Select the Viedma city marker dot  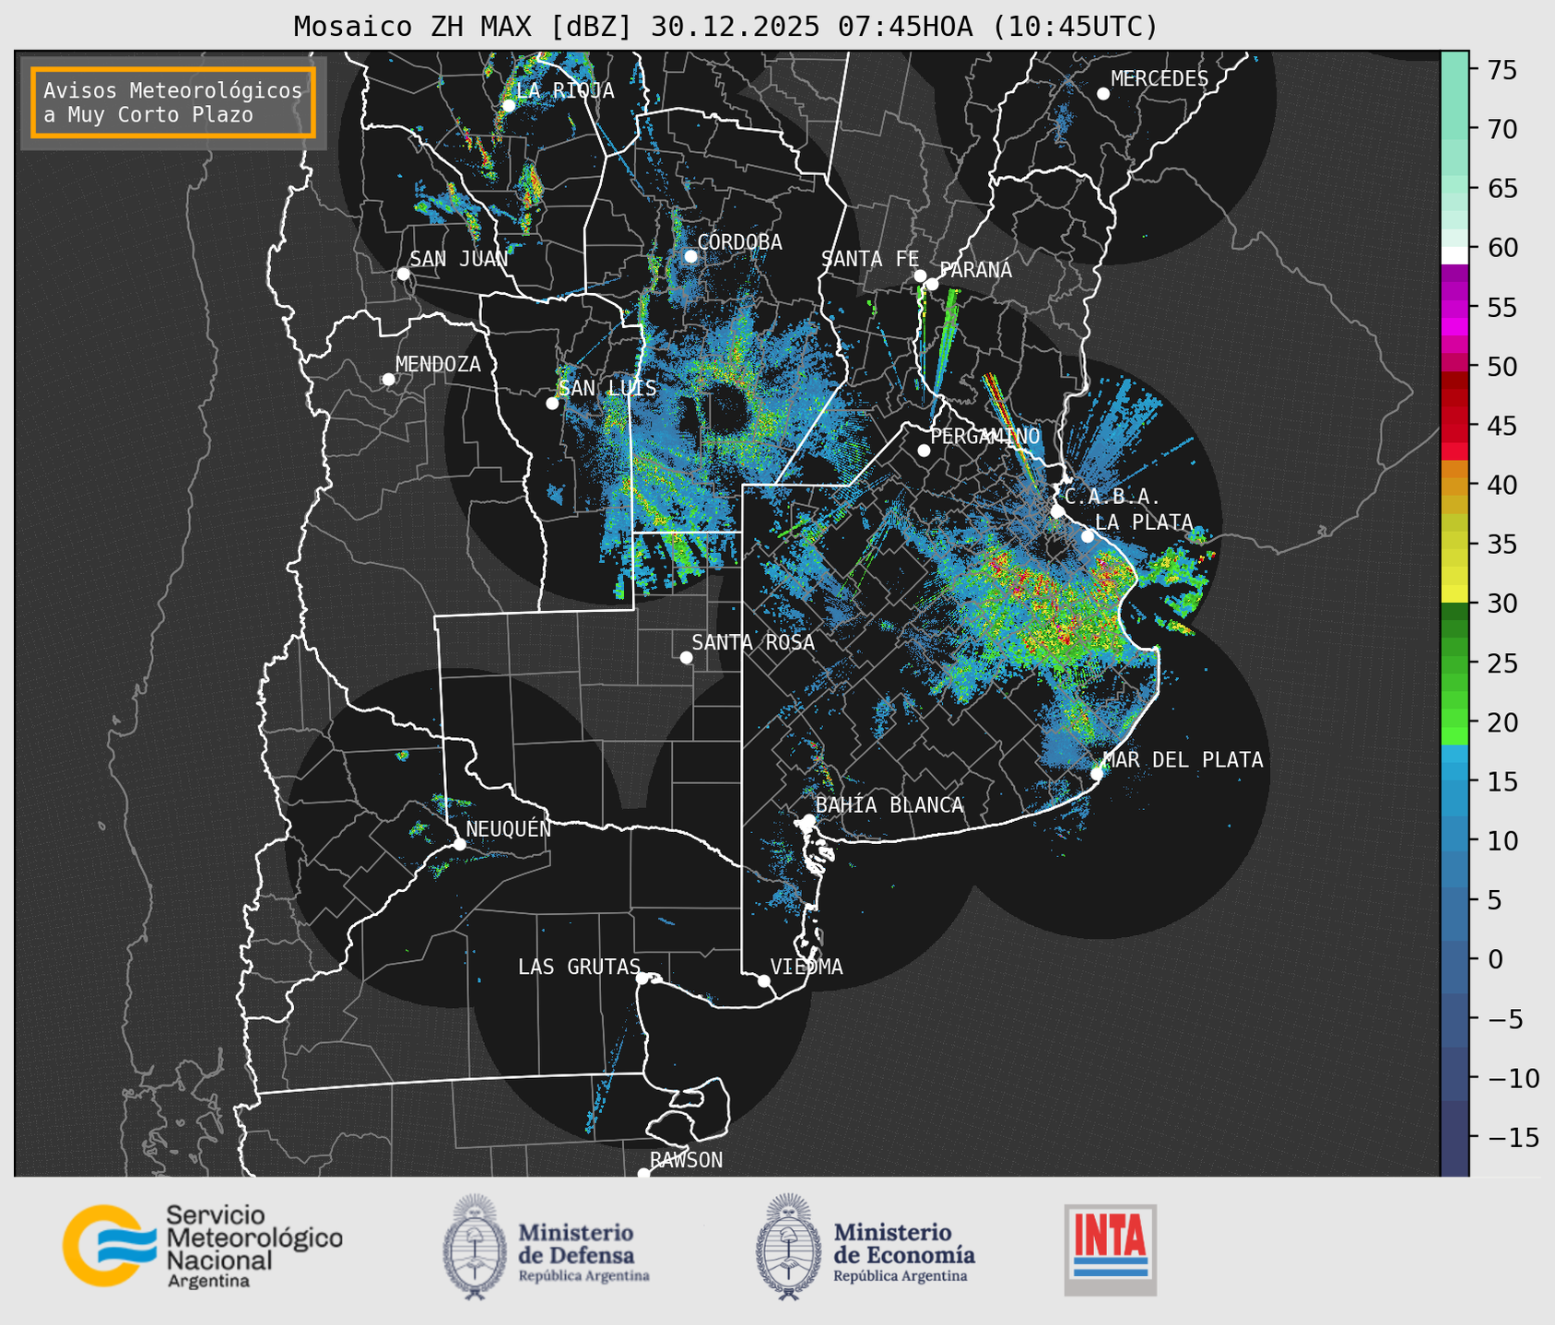(763, 980)
